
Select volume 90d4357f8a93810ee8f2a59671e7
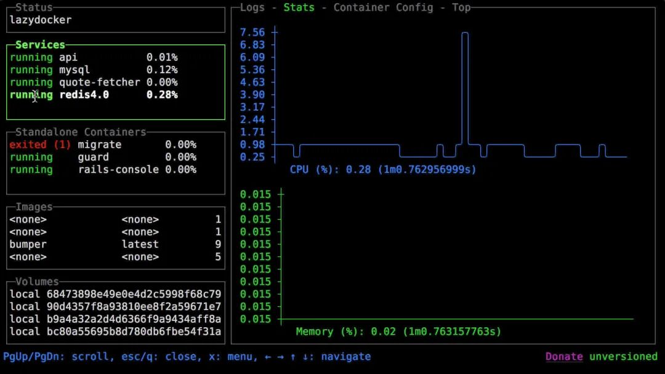(x=115, y=307)
